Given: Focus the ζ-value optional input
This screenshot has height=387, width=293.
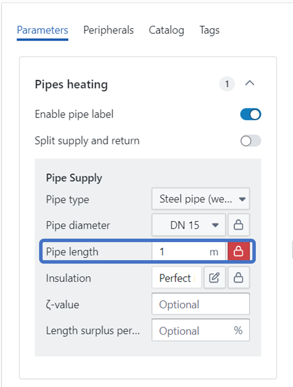Looking at the screenshot, I should point(201,304).
